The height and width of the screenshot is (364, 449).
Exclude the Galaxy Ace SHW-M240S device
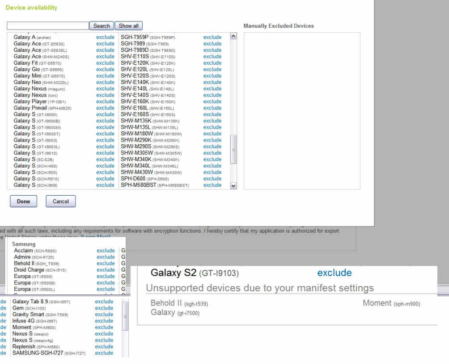pos(106,57)
